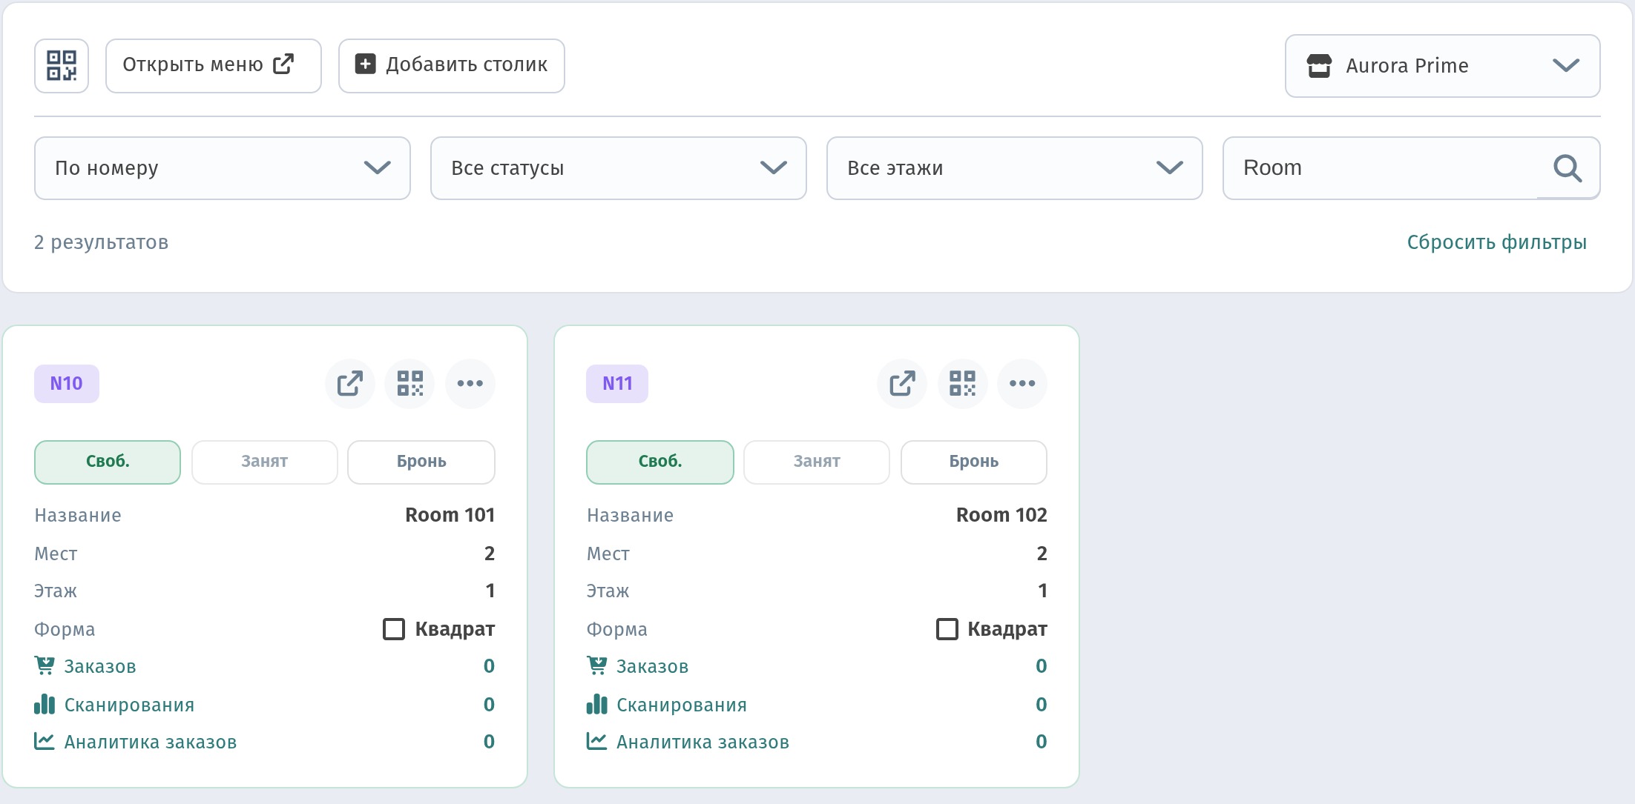The height and width of the screenshot is (804, 1635).
Task: Click the bar chart icon for Room 101
Action: [45, 704]
